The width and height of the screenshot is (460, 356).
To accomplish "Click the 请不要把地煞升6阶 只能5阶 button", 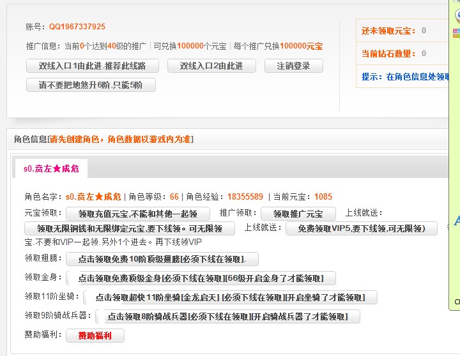I will [91, 85].
